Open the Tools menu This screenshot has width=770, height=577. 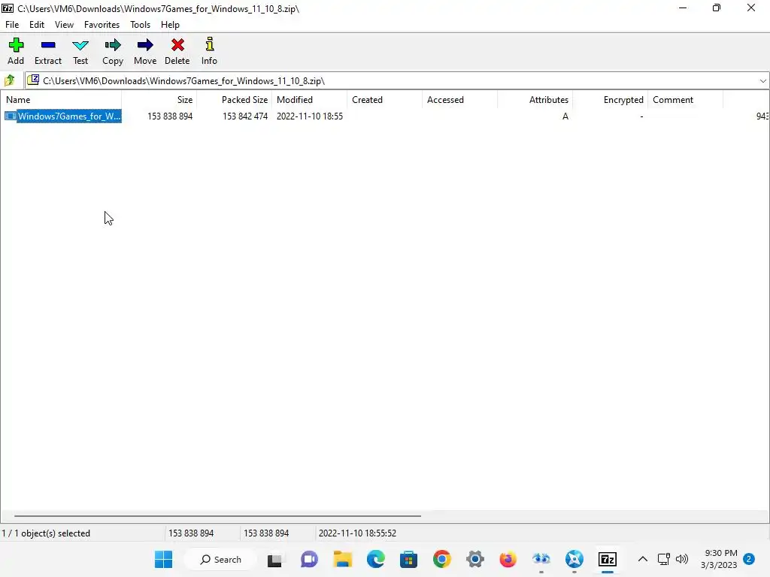140,25
